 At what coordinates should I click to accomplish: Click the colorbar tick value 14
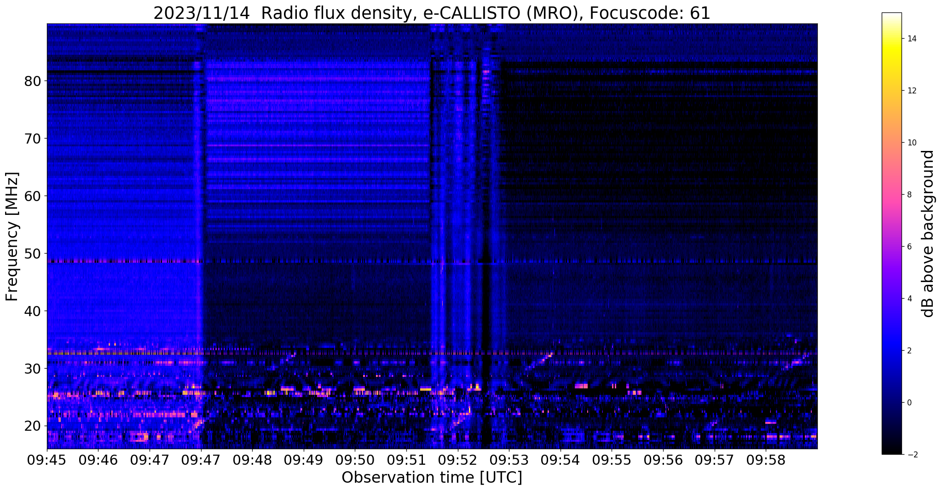tap(912, 39)
